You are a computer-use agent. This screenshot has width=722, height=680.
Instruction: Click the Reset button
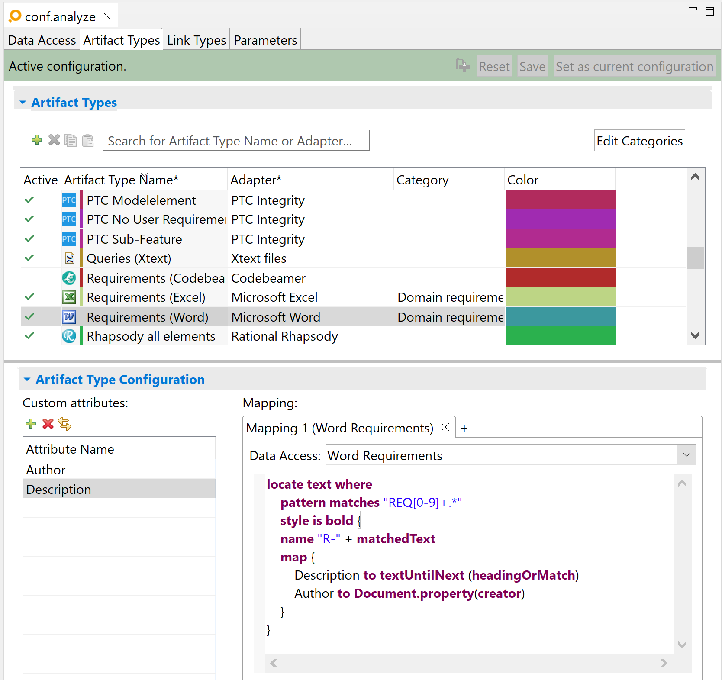pos(494,66)
